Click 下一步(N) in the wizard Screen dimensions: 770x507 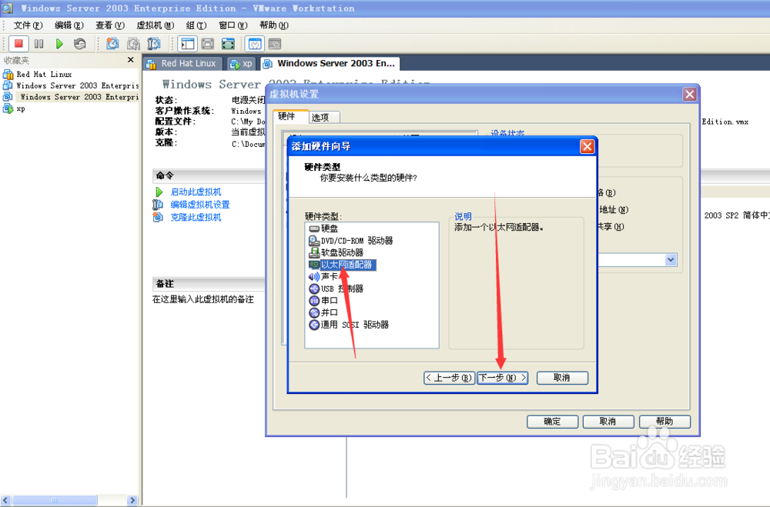coord(503,378)
